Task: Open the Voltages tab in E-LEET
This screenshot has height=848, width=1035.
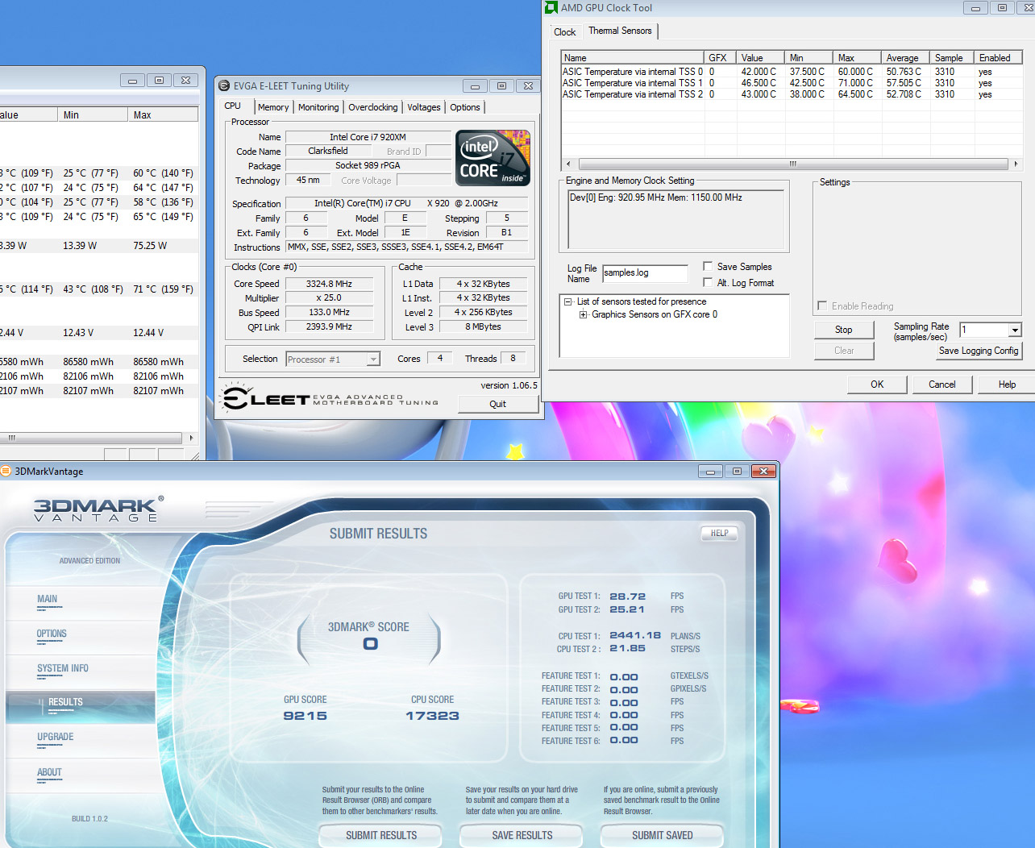Action: coord(424,107)
